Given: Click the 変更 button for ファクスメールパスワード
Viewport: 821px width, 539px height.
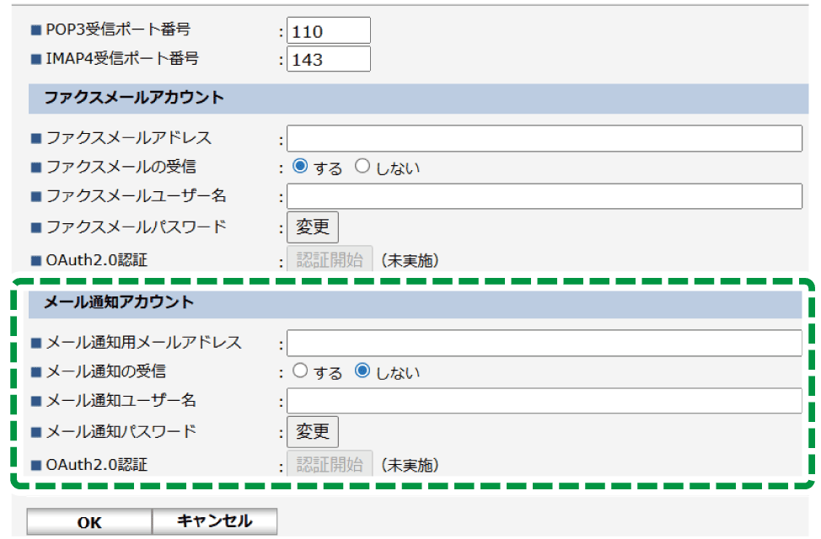Looking at the screenshot, I should click(312, 227).
